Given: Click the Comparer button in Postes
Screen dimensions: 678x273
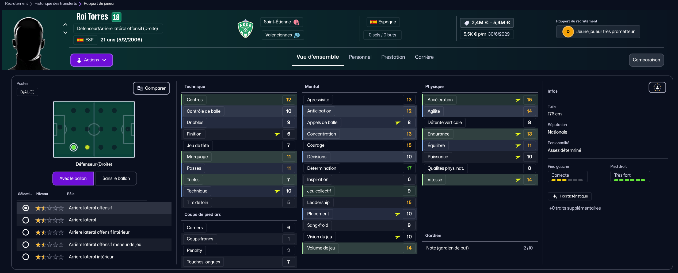Looking at the screenshot, I should [x=151, y=88].
